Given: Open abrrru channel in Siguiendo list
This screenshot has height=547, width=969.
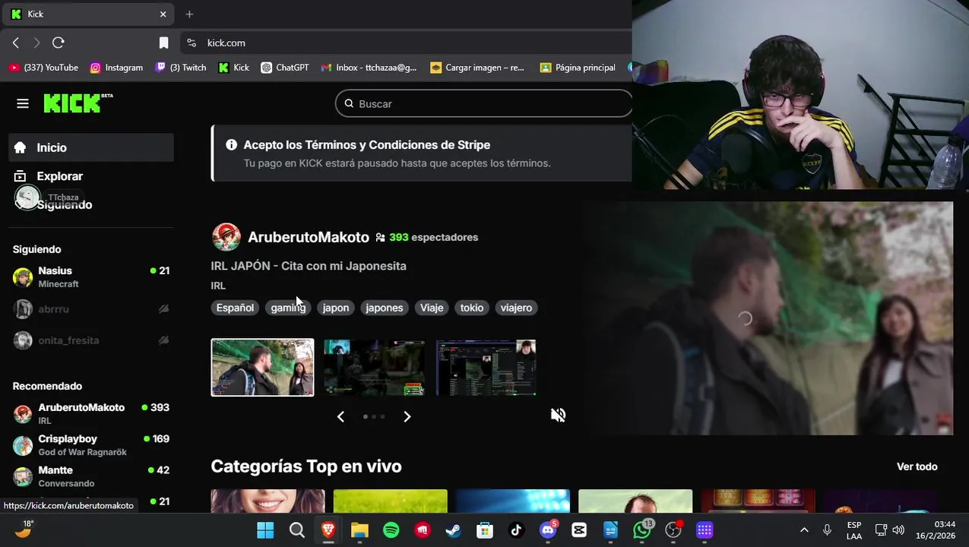Looking at the screenshot, I should point(91,309).
